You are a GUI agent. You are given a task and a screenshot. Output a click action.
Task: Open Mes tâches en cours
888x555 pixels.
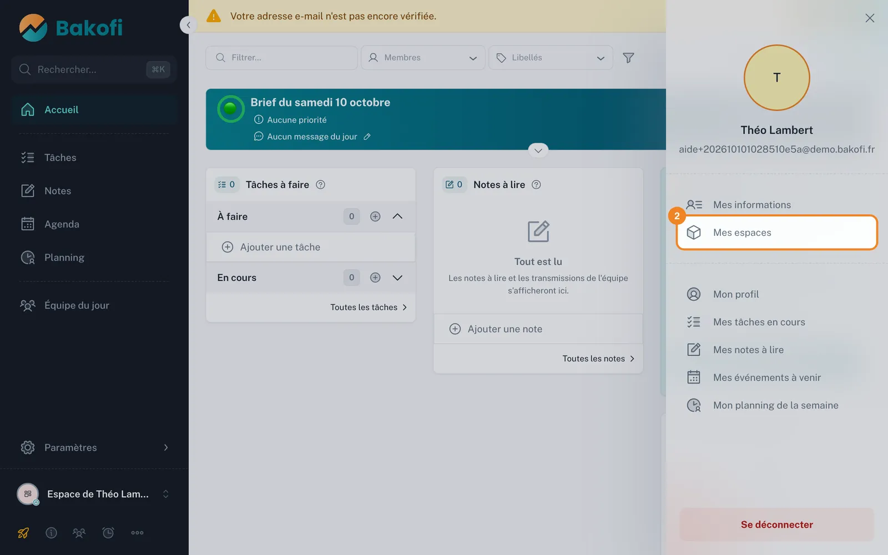777,322
